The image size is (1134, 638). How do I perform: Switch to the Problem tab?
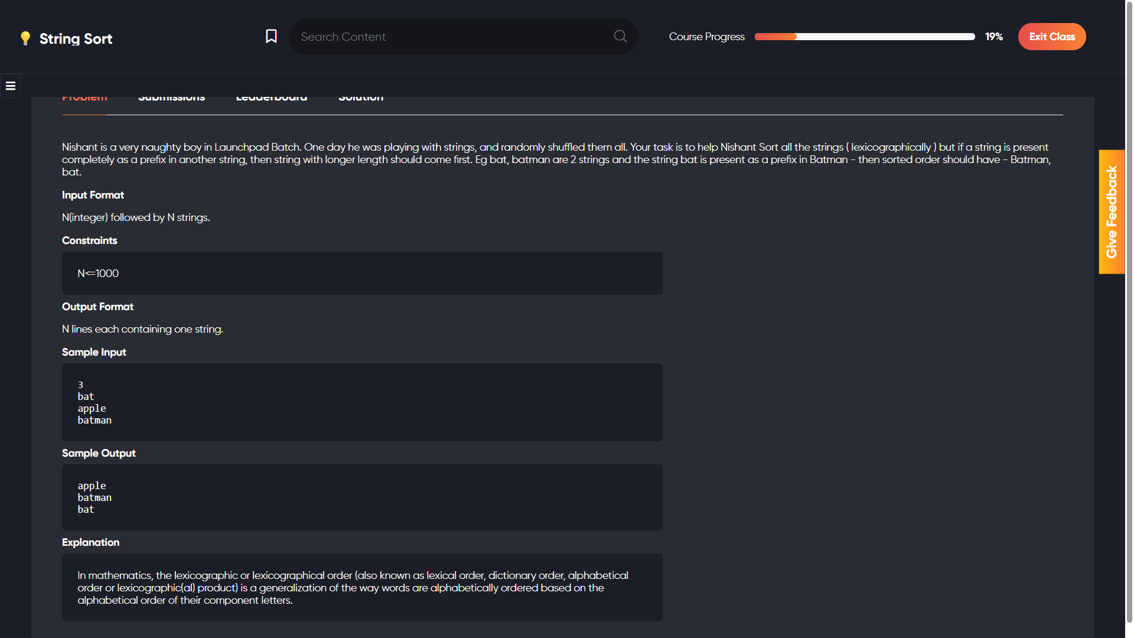[x=84, y=100]
